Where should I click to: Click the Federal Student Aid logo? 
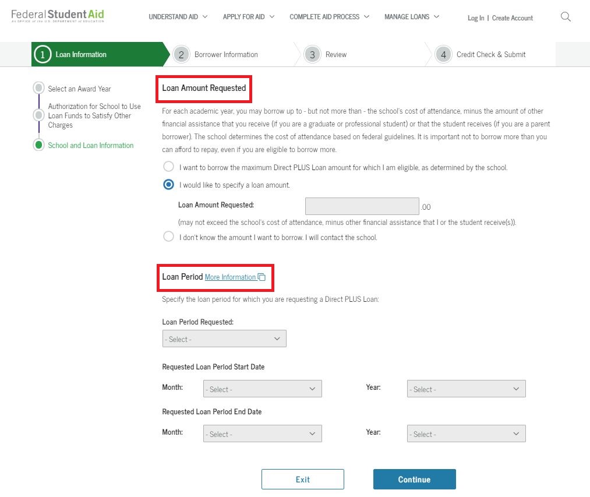(58, 16)
